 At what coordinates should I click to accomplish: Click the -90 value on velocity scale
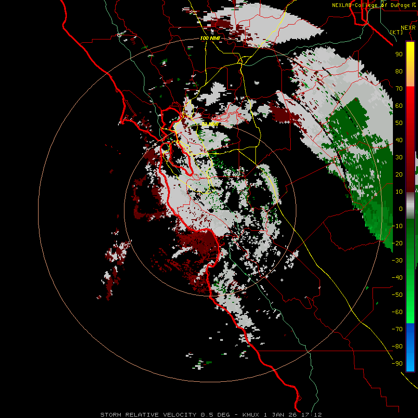(x=397, y=364)
